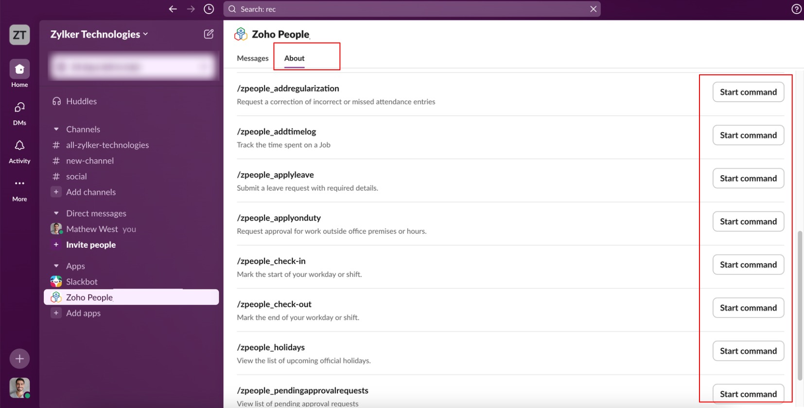Image resolution: width=804 pixels, height=408 pixels.
Task: Start command for /zpeople_applyleave
Action: tap(748, 179)
